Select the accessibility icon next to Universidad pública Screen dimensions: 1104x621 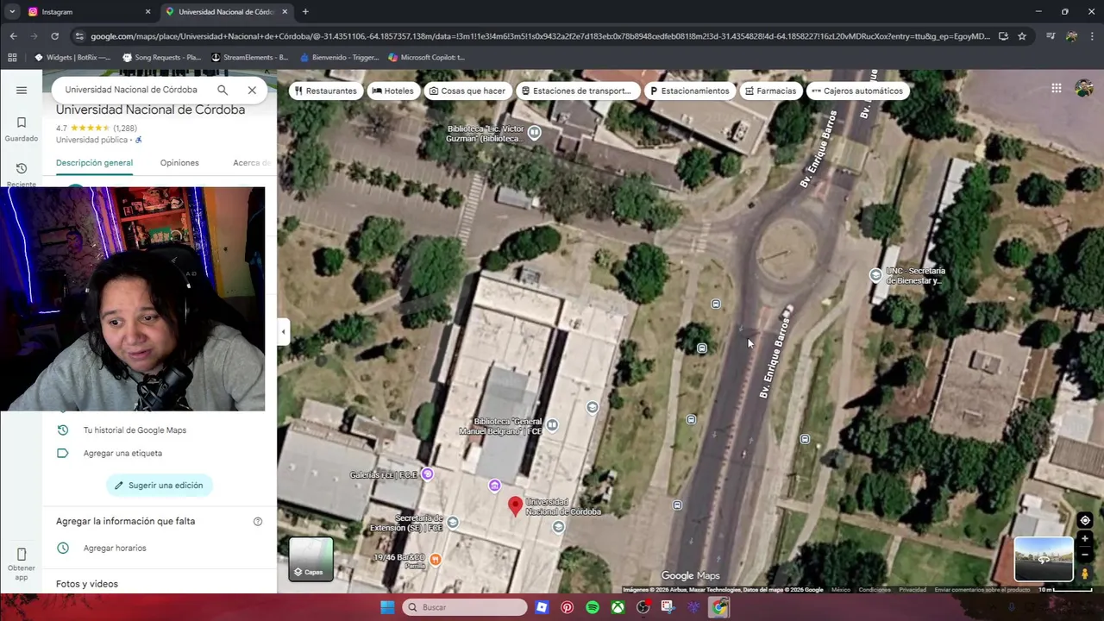[138, 140]
